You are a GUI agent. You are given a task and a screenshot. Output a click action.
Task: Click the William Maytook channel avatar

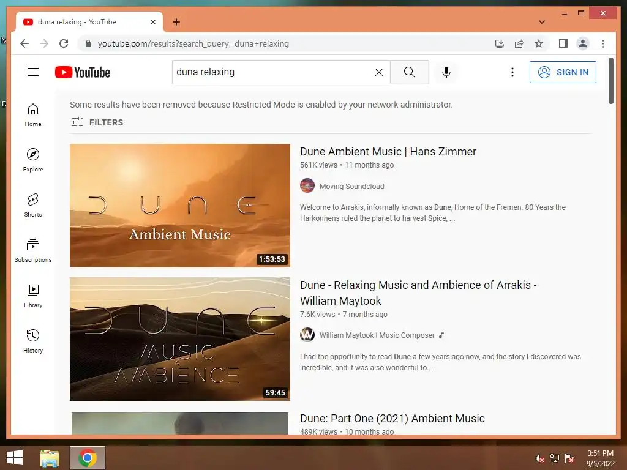click(x=307, y=335)
